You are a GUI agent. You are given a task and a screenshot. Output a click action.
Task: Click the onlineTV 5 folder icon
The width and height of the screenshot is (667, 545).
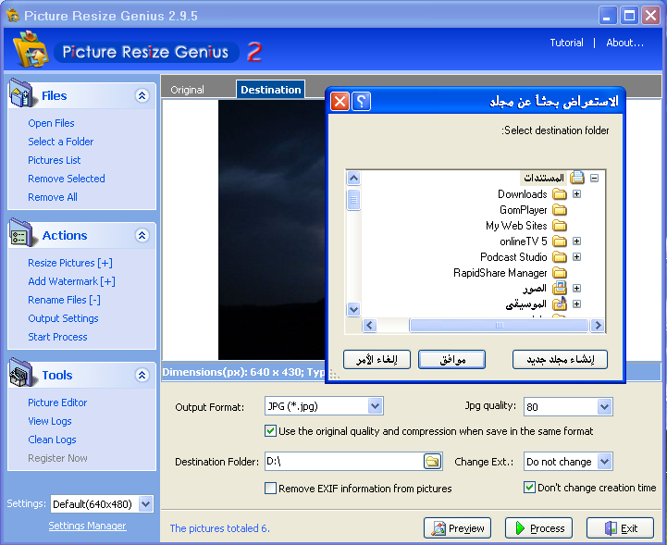click(x=560, y=242)
